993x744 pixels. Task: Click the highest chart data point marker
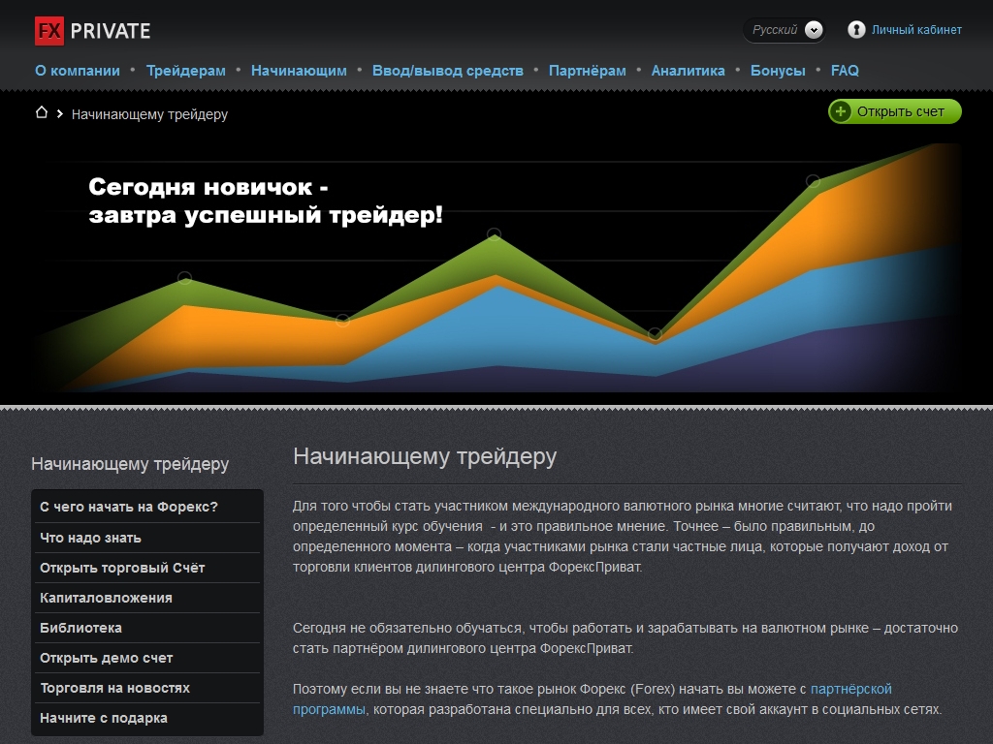(813, 181)
